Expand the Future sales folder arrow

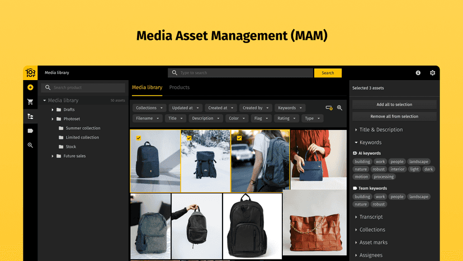(x=53, y=156)
